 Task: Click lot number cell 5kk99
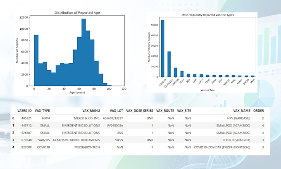coord(119,140)
